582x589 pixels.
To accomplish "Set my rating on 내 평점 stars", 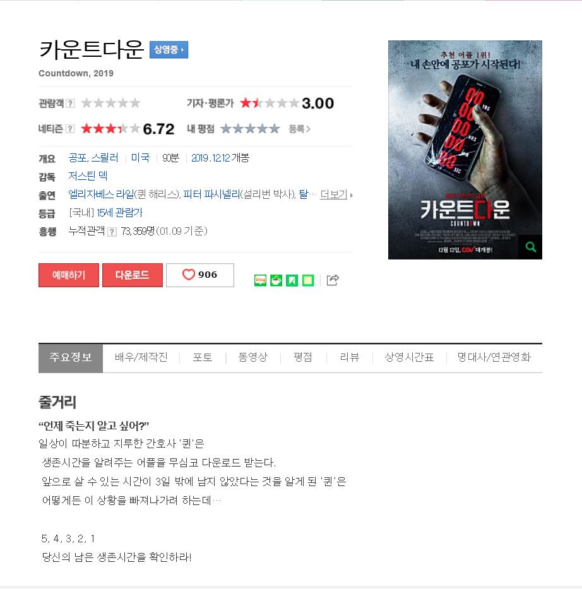I will 250,129.
